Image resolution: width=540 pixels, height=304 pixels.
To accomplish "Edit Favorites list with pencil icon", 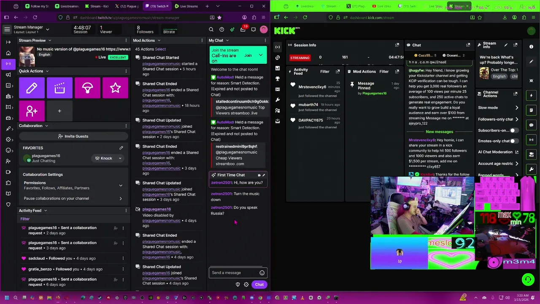I will [x=121, y=148].
